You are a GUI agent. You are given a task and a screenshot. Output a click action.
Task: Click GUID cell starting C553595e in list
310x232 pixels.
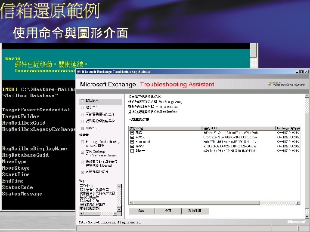(230, 137)
